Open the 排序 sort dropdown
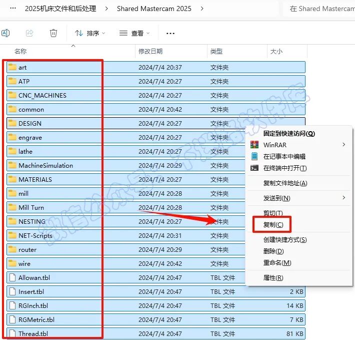Image resolution: width=355 pixels, height=340 pixels. point(90,34)
